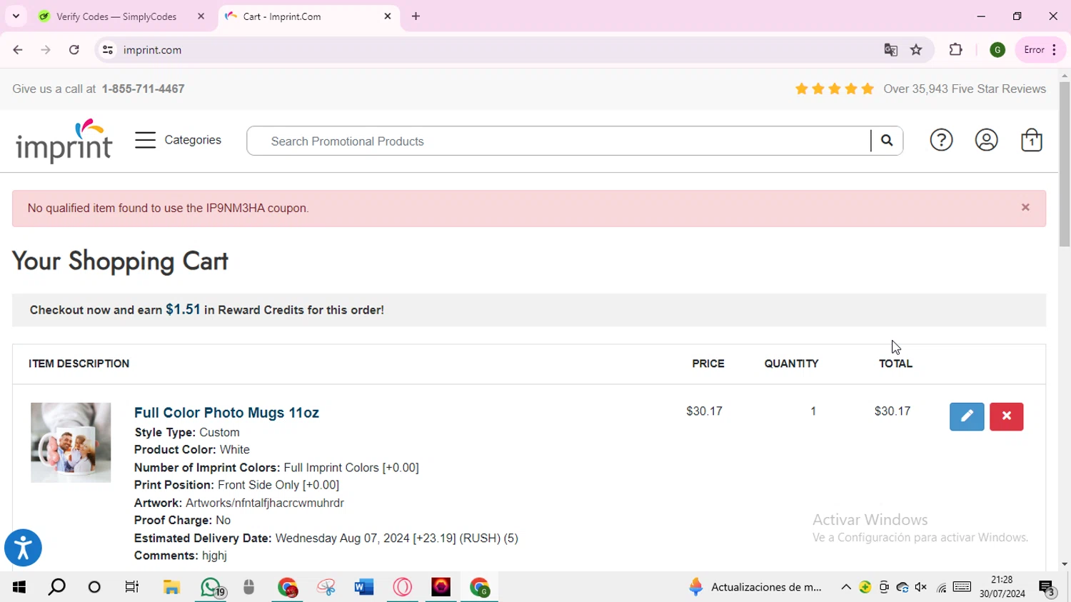The width and height of the screenshot is (1071, 602).
Task: Open WhatsApp from the taskbar
Action: click(x=211, y=587)
